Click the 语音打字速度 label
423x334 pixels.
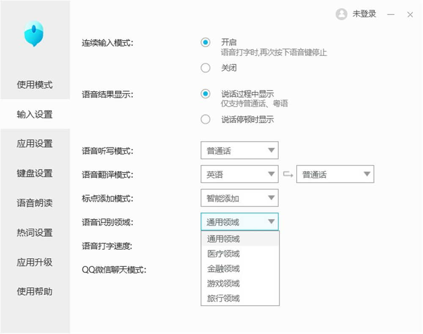tap(107, 246)
